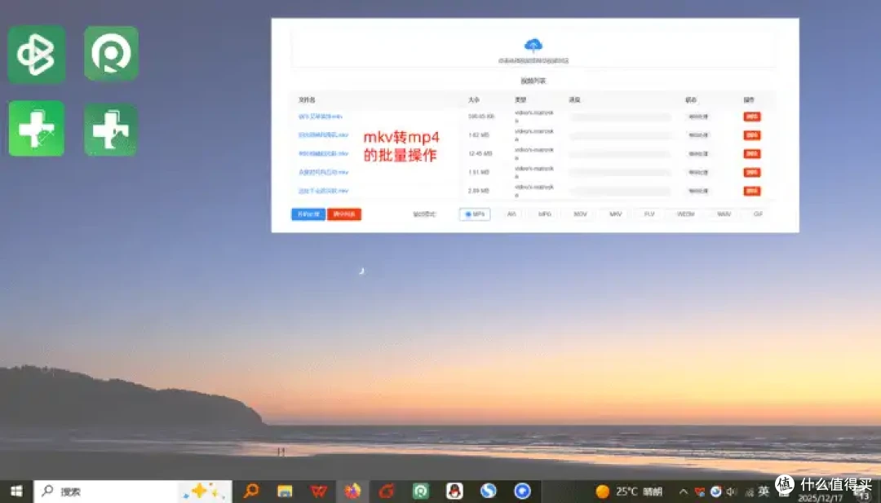Select AVI output format
The image size is (881, 503).
(511, 214)
